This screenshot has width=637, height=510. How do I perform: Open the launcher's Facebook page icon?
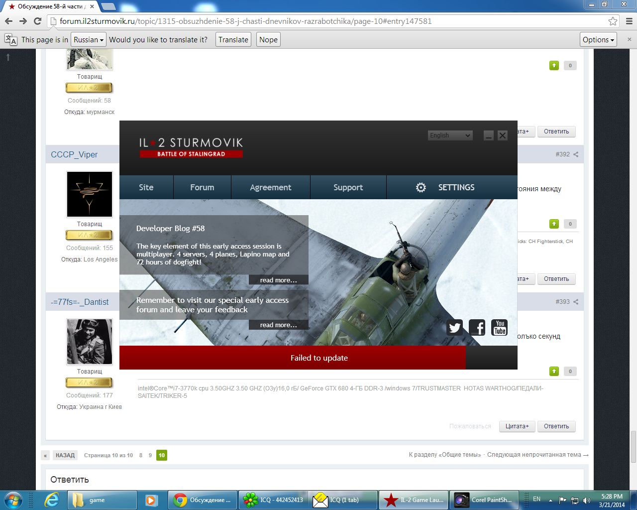pyautogui.click(x=477, y=327)
